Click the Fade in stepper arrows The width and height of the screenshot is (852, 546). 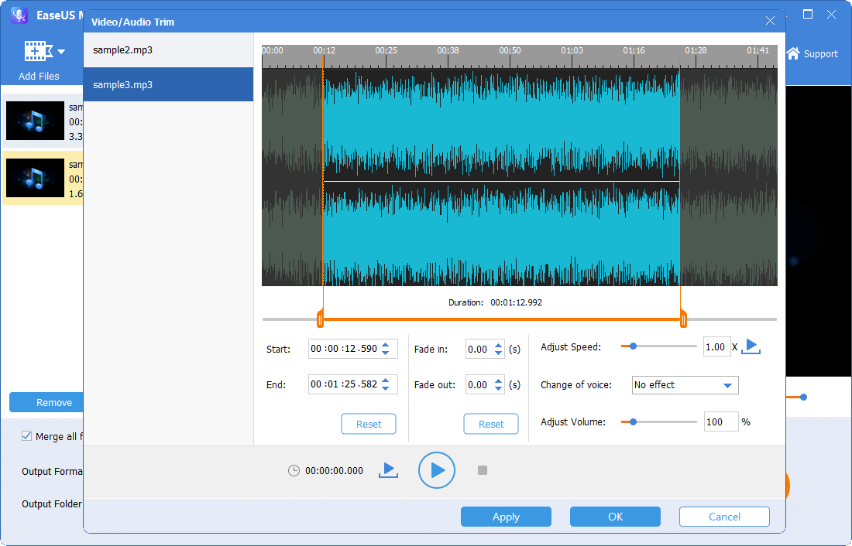(x=498, y=349)
